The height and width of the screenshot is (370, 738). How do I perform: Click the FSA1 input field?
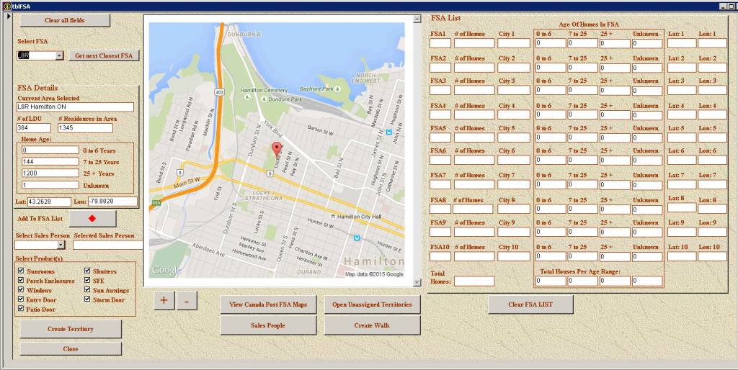tap(440, 43)
